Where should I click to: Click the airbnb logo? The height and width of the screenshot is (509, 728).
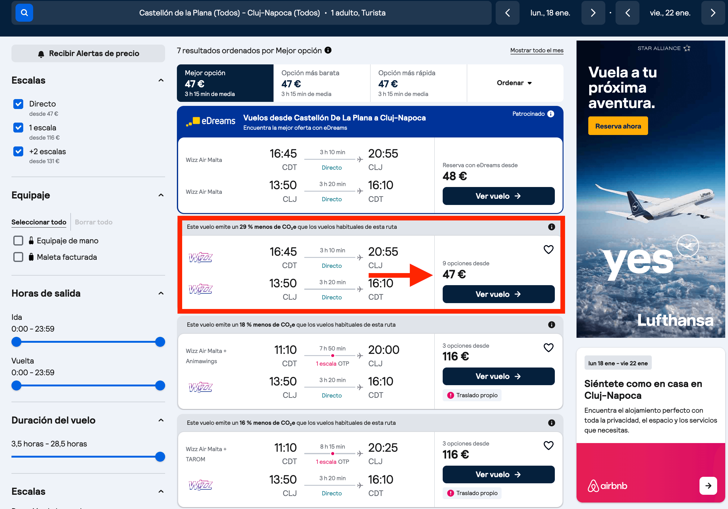pyautogui.click(x=607, y=485)
